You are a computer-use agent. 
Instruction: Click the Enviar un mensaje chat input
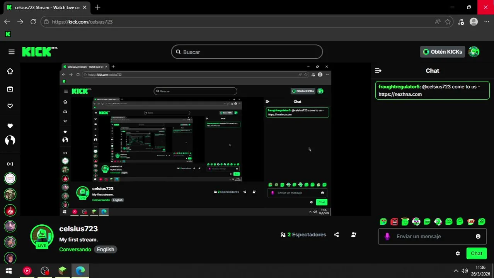pos(432,236)
